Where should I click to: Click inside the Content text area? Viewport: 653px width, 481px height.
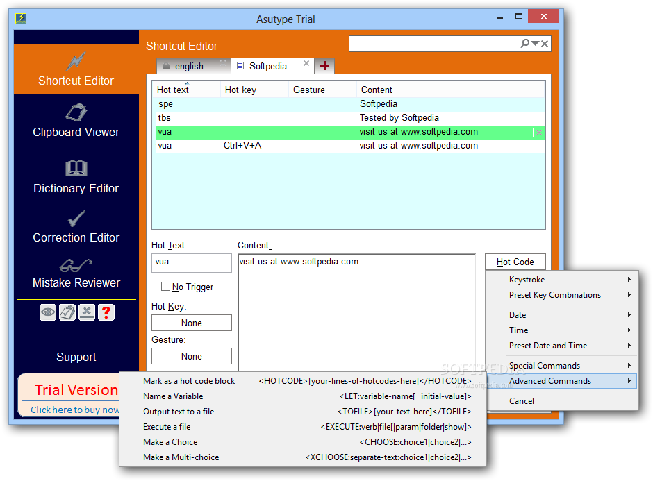356,312
